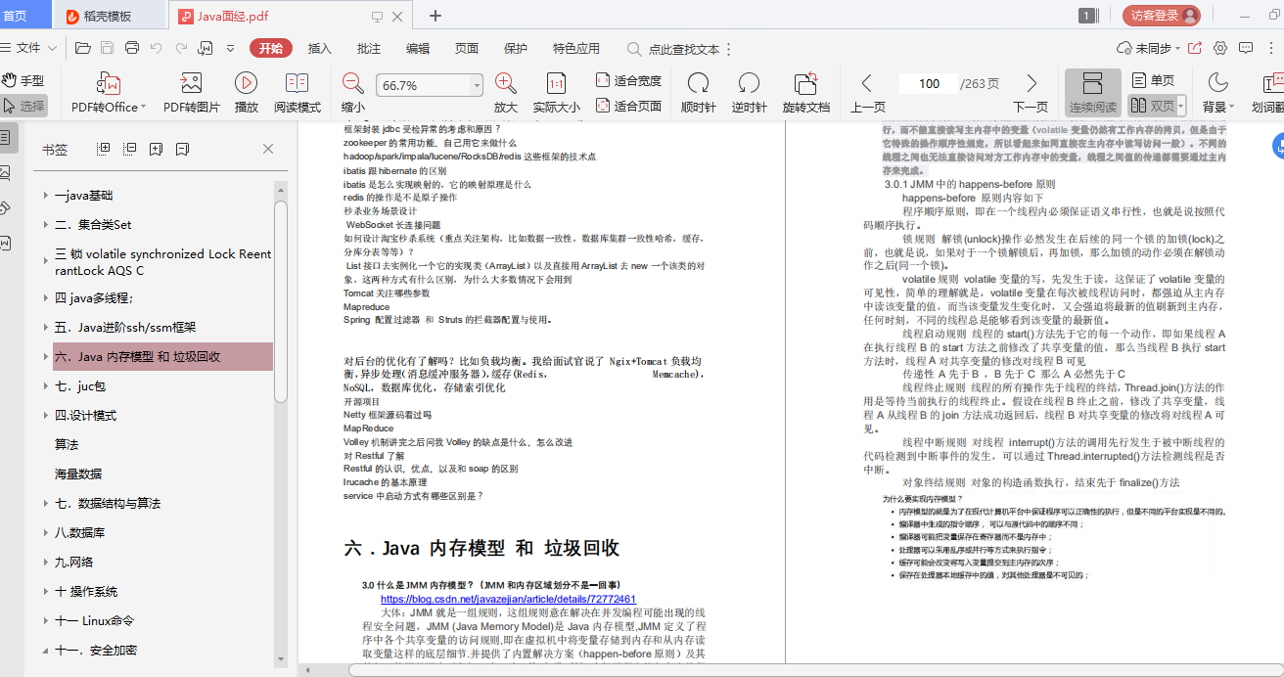Open the 页面 ribbon tab
The width and height of the screenshot is (1284, 677).
(x=467, y=48)
